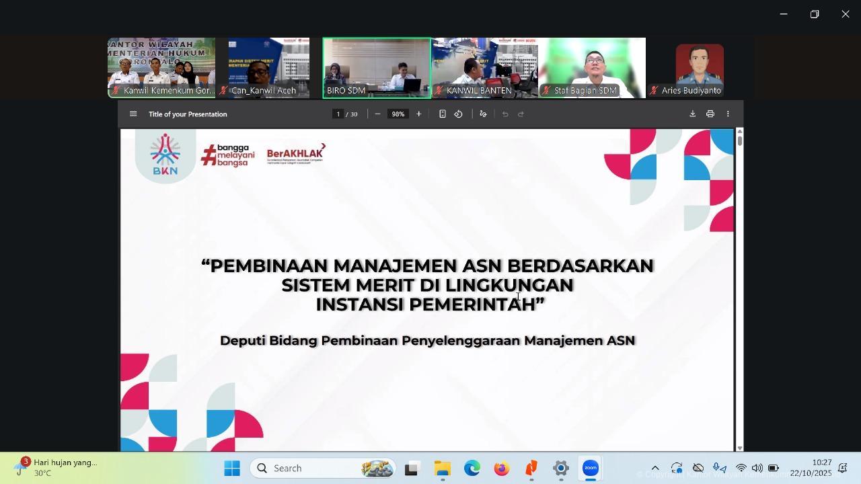
Task: Click the PDF vertical scrollbar thumb
Action: coord(740,140)
